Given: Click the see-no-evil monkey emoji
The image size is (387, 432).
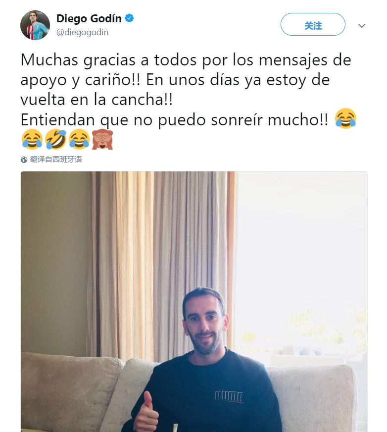Looking at the screenshot, I should [102, 139].
